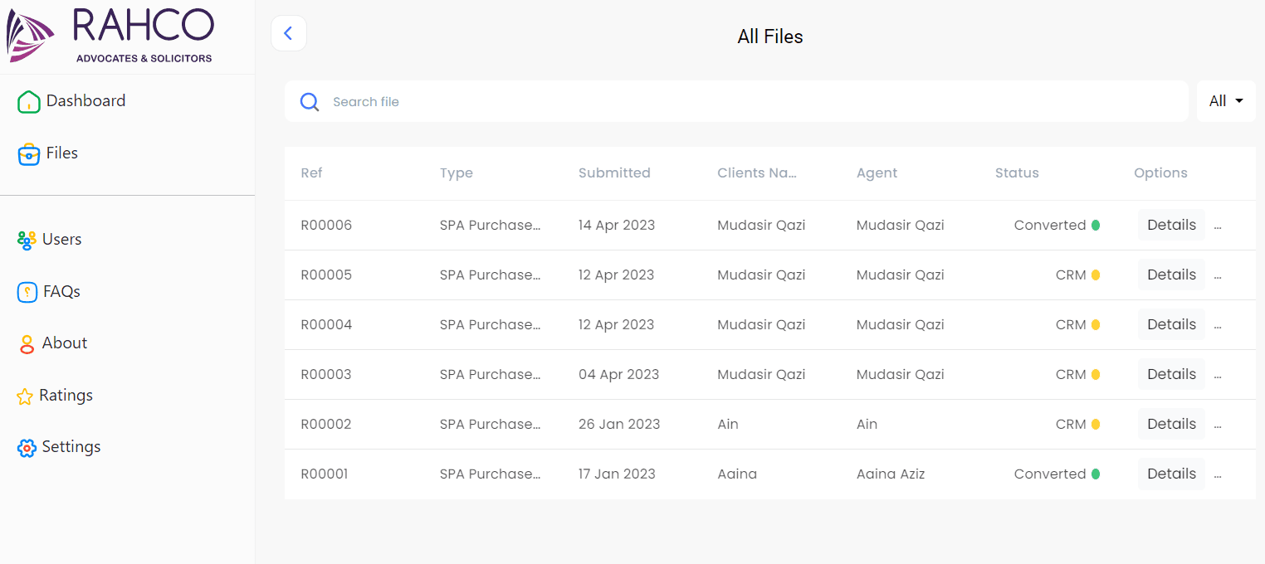Show more options for file R00001
Viewport: 1265px width, 564px height.
coord(1218,474)
